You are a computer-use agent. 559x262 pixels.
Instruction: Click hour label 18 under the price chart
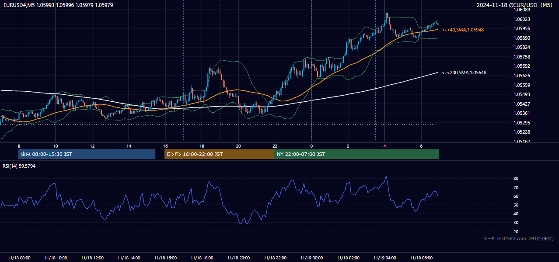pos(202,146)
